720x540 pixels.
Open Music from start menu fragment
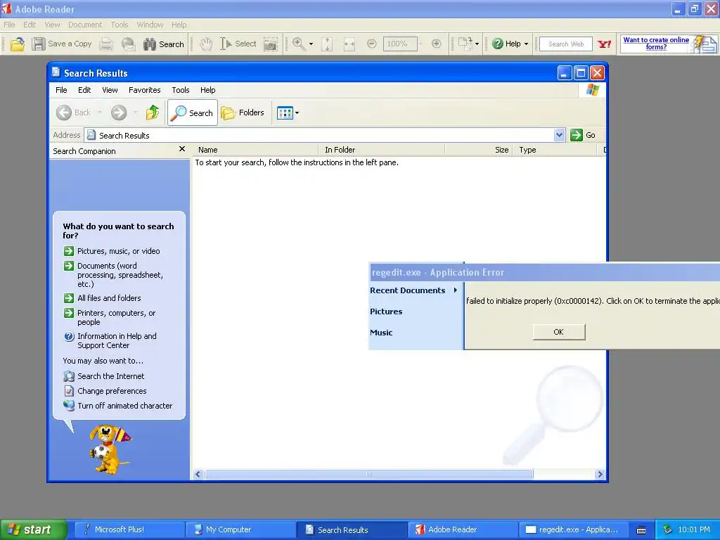pos(381,333)
